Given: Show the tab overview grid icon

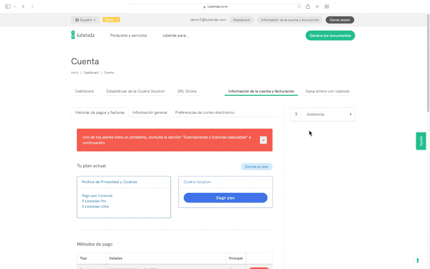Looking at the screenshot, I should point(327,7).
